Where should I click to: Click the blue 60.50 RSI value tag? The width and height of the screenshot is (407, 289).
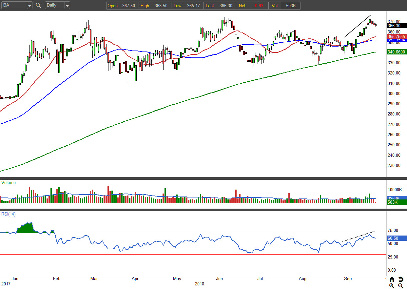tap(397, 238)
